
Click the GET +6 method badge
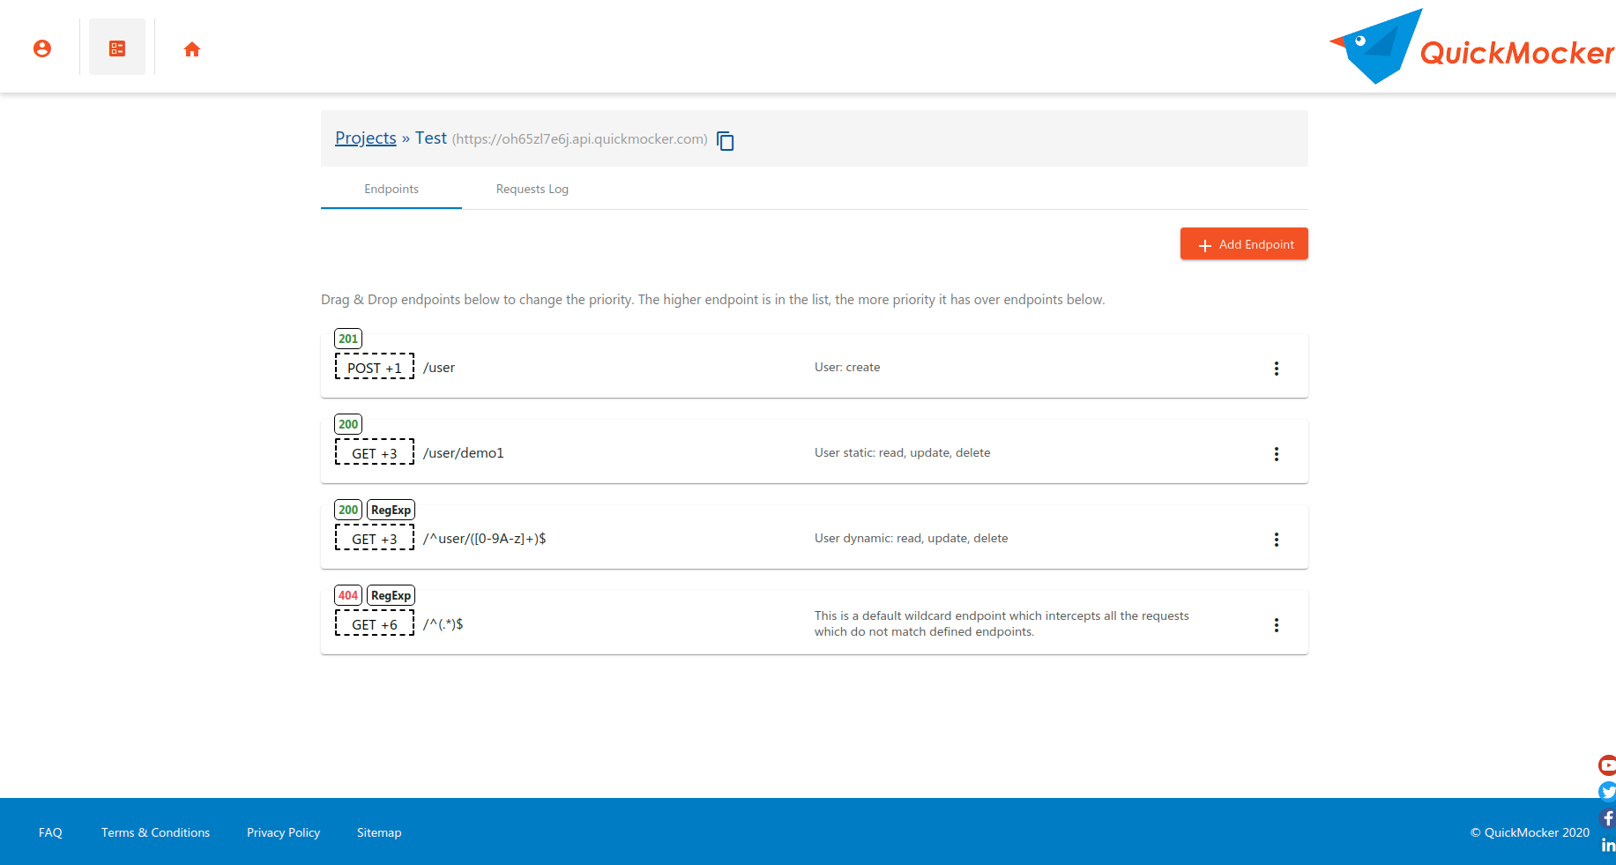(375, 624)
